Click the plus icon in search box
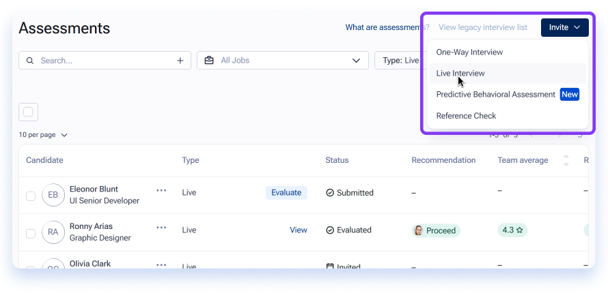This screenshot has height=293, width=608. (x=180, y=61)
